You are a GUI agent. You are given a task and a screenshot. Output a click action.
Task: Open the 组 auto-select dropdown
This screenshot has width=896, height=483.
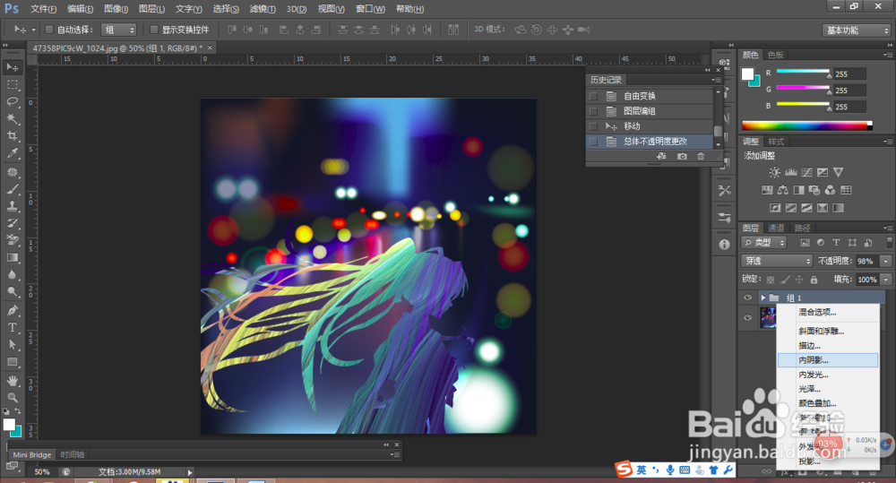tap(119, 30)
